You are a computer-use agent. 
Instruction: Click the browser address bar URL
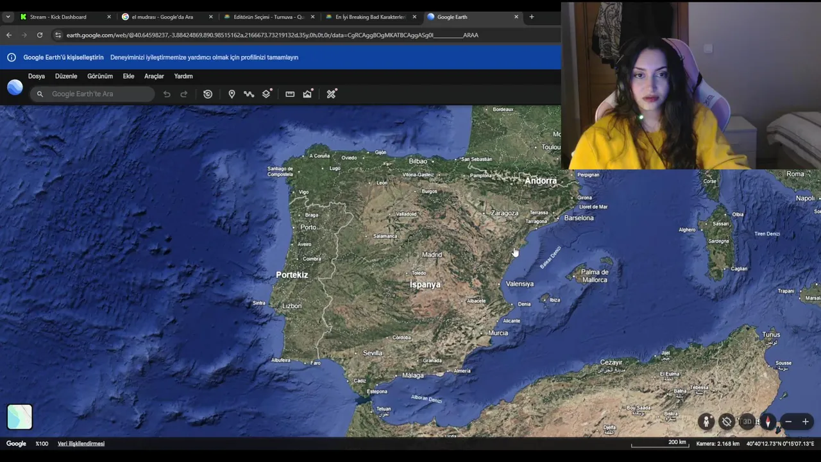(273, 35)
